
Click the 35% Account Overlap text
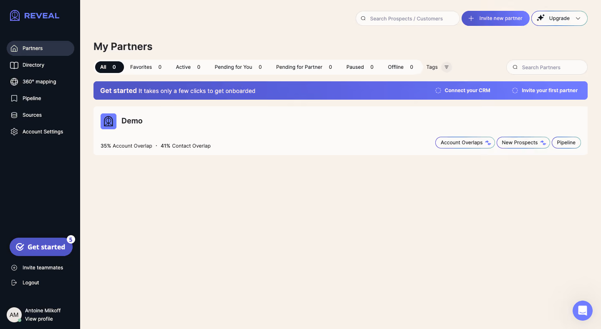[126, 146]
